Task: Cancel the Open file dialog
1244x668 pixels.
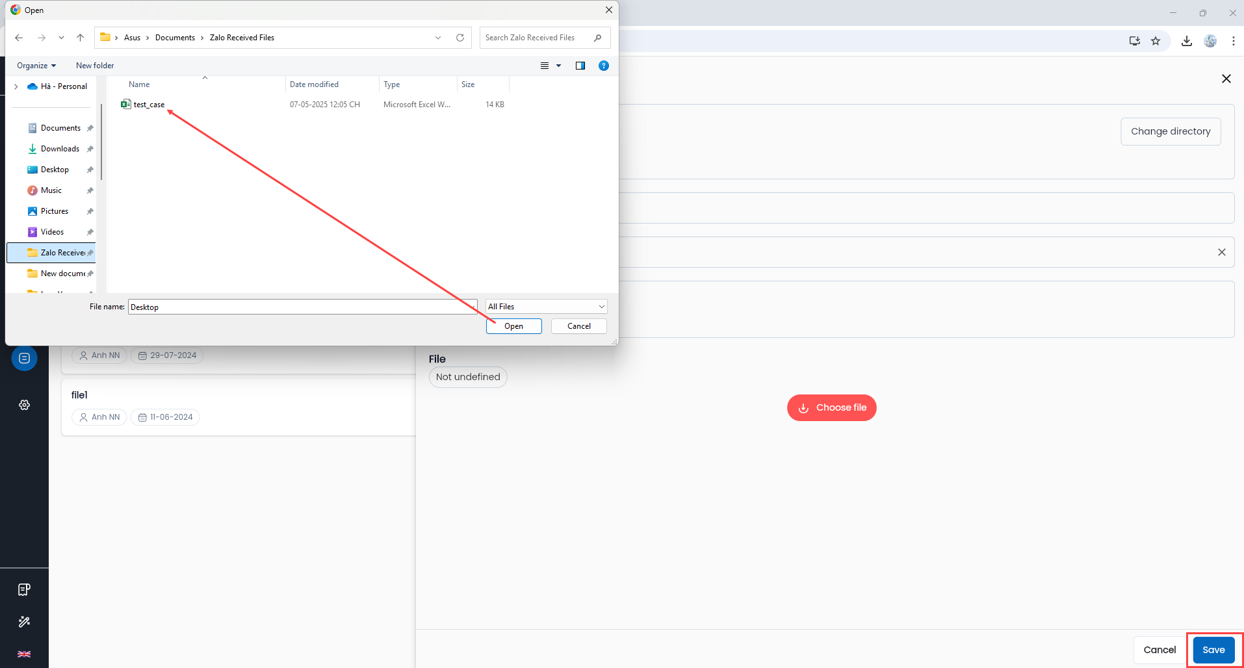Action: click(x=578, y=326)
